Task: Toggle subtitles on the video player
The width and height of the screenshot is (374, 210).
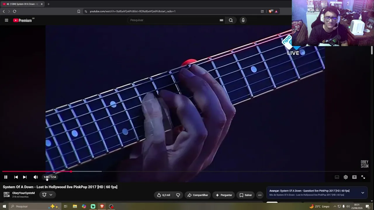Action: coord(337,177)
